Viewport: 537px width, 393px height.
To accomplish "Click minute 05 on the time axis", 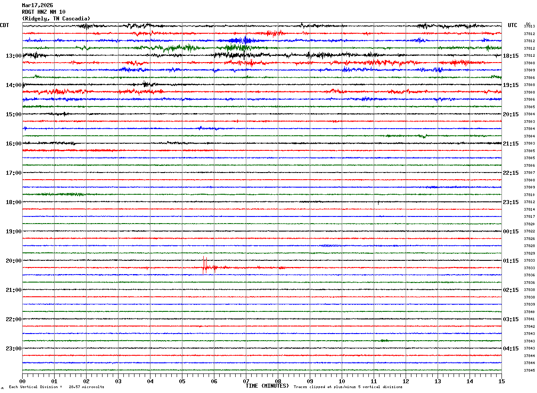I will click(182, 381).
